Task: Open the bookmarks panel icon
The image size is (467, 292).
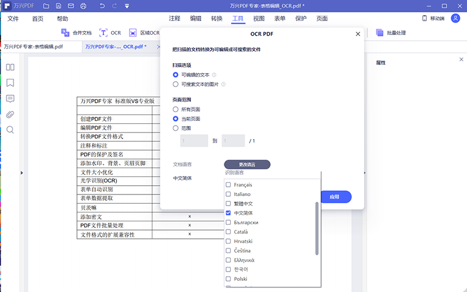Action: click(10, 83)
